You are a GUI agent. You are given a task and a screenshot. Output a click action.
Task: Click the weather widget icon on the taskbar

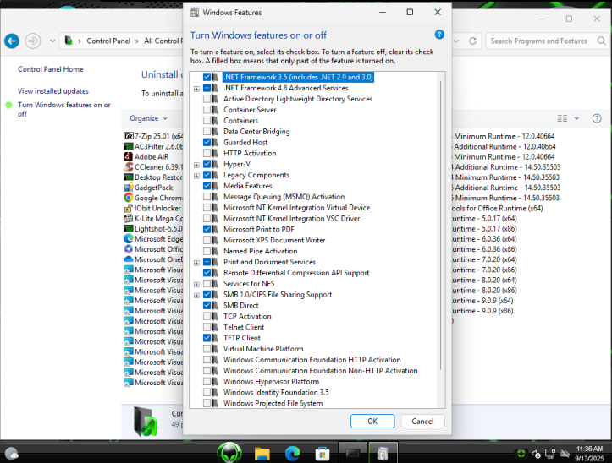[12, 454]
